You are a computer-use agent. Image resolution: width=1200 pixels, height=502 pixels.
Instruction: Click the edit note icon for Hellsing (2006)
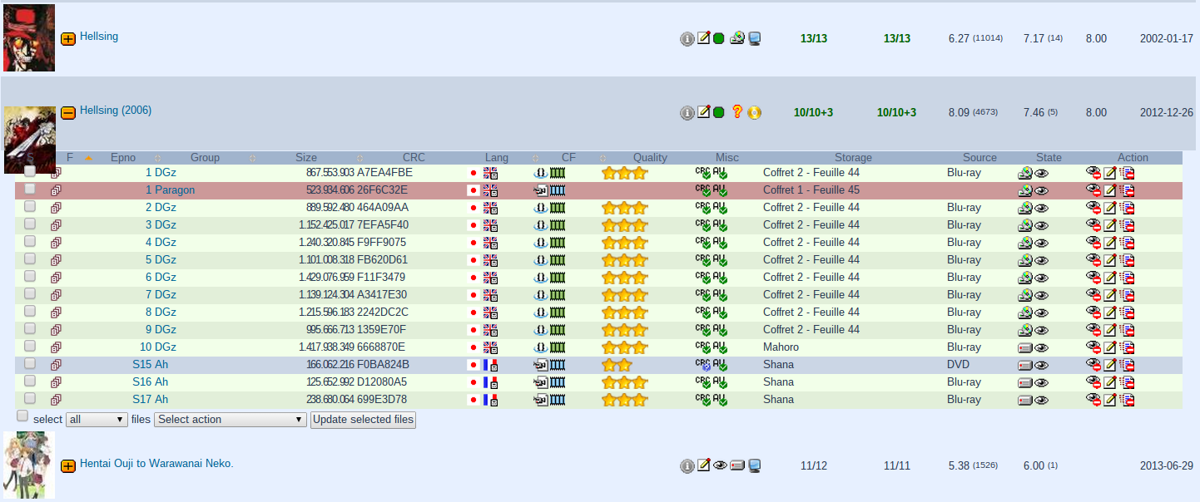pyautogui.click(x=703, y=111)
